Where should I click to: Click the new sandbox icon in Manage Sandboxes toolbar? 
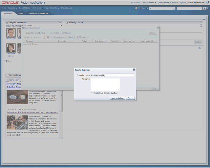tap(44, 37)
